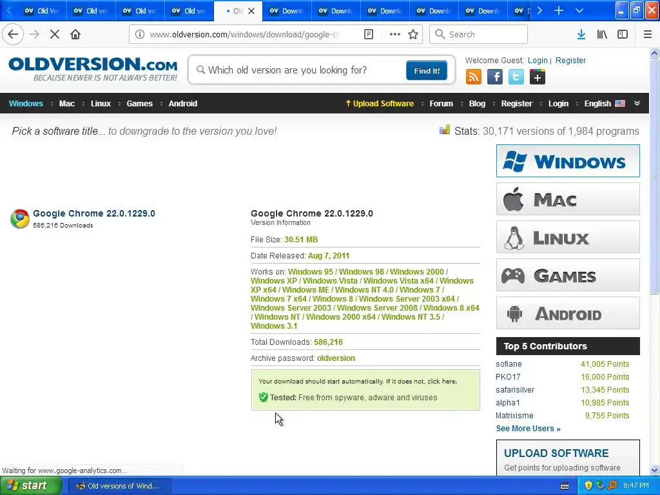Click the browser forward arrow

[34, 34]
